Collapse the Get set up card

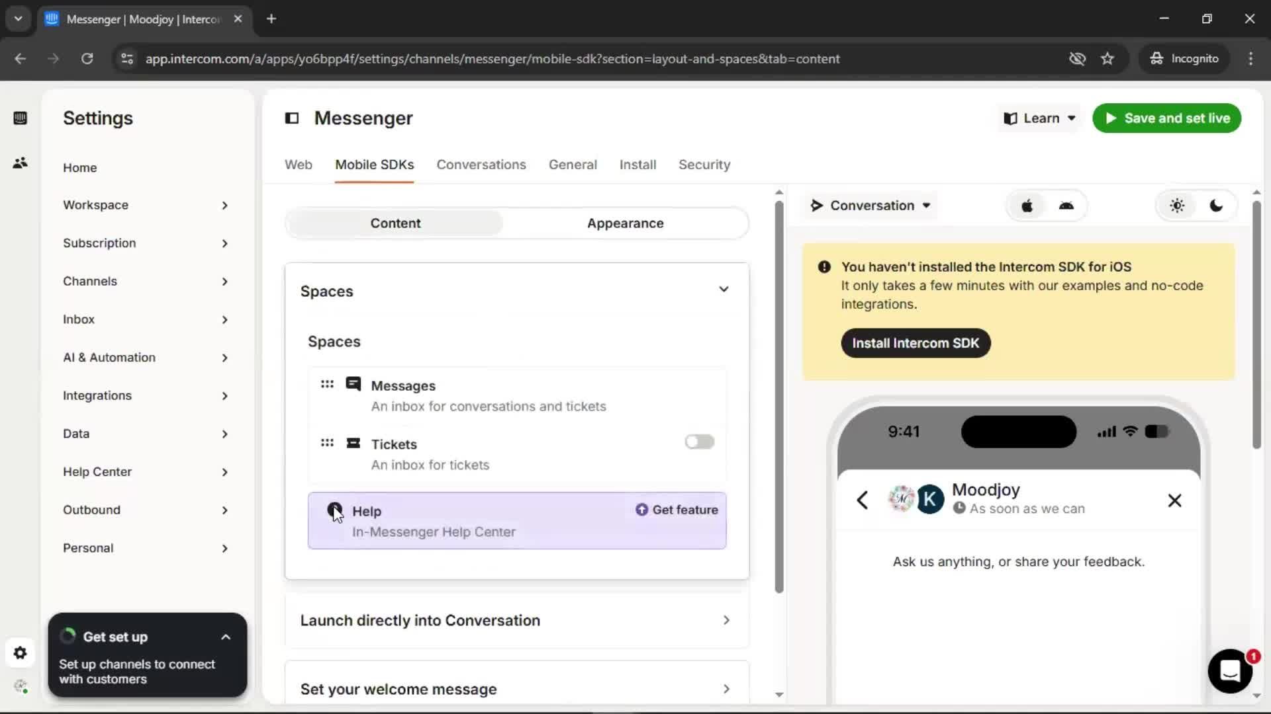tap(226, 637)
